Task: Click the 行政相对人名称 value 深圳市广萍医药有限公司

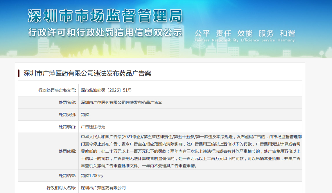Action: 103,188
